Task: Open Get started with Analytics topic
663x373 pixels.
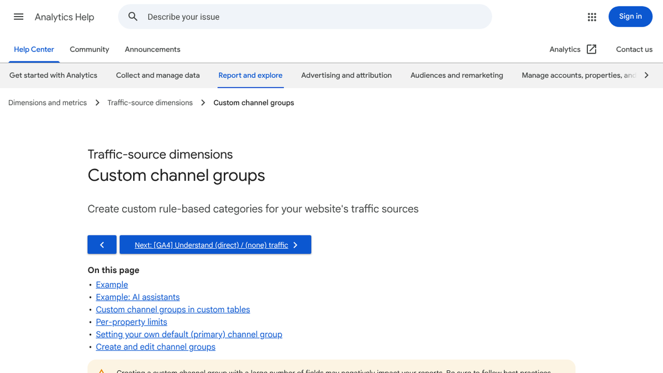Action: tap(53, 75)
